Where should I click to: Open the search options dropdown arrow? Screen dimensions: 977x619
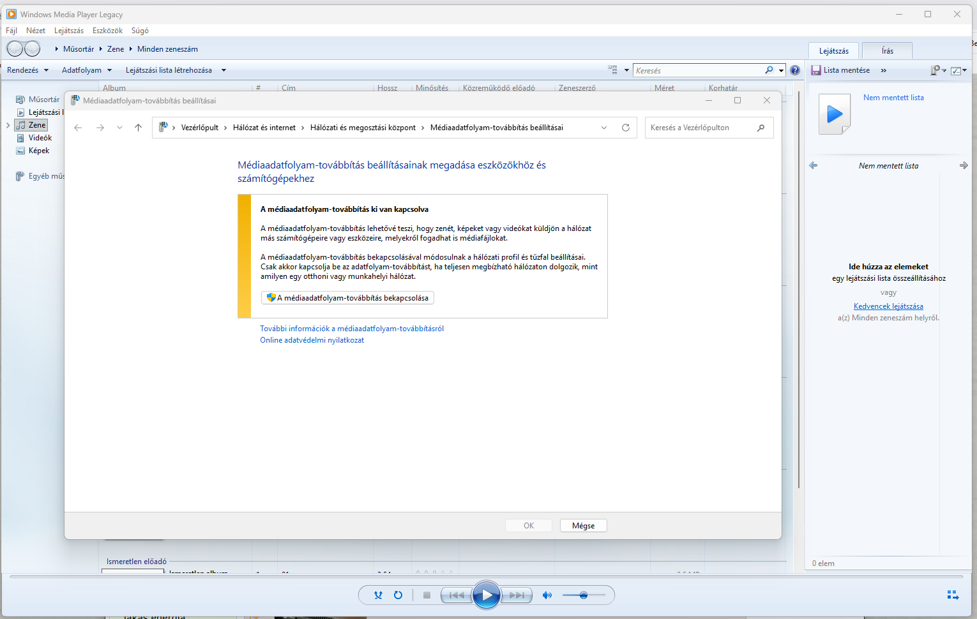pyautogui.click(x=781, y=70)
